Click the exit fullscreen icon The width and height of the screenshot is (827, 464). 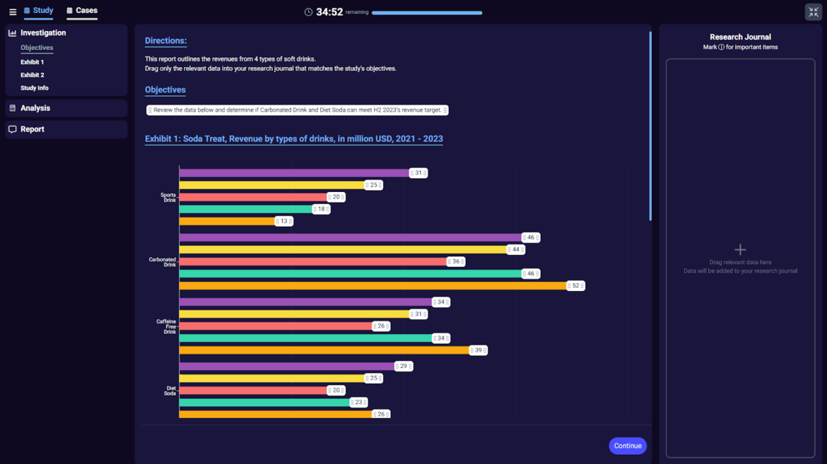[813, 12]
